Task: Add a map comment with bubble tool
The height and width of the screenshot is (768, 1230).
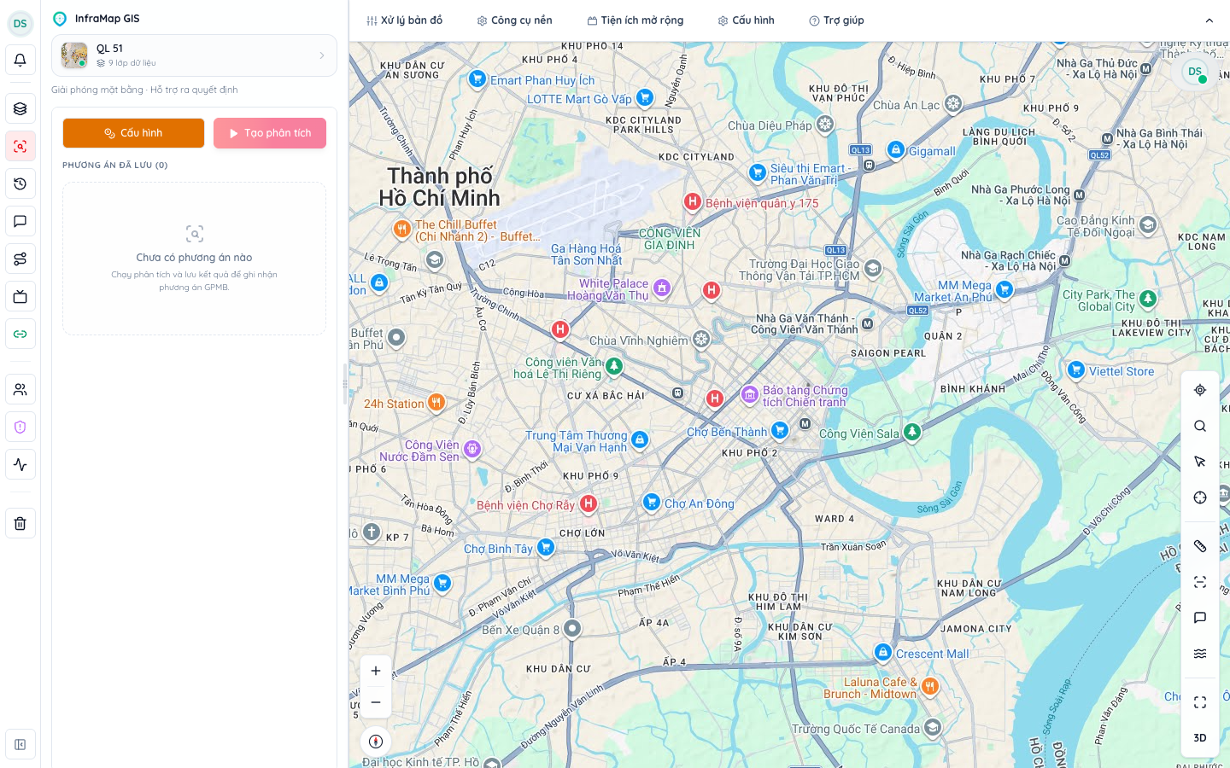Action: 1200,618
